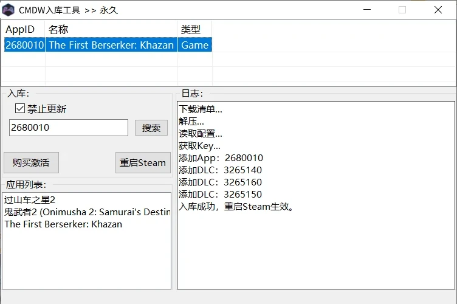Click the Game type cell in results table
This screenshot has height=304, width=457.
194,45
